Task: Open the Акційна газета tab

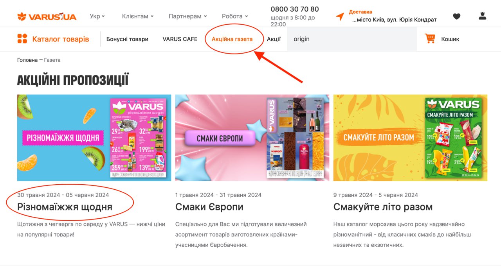Action: point(232,39)
